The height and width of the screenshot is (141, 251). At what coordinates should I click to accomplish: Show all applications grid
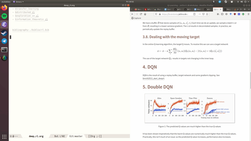[4, 137]
